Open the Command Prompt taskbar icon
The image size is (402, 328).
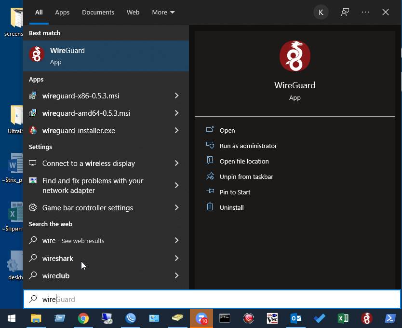[x=225, y=318]
